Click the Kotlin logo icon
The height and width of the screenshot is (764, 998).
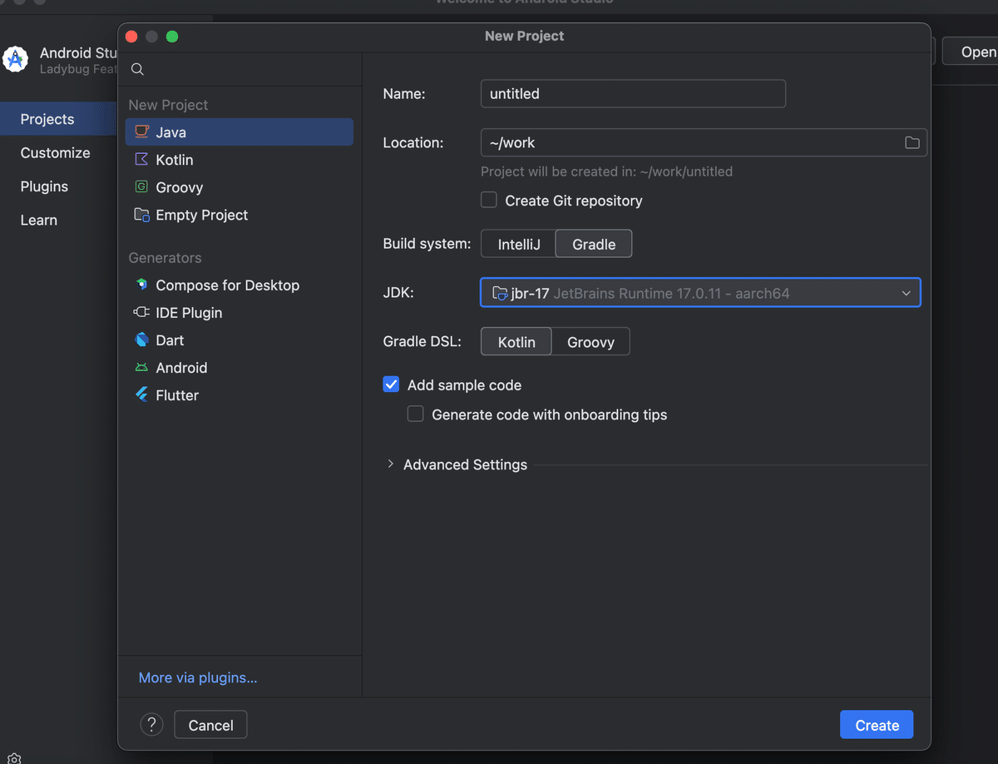coord(142,159)
